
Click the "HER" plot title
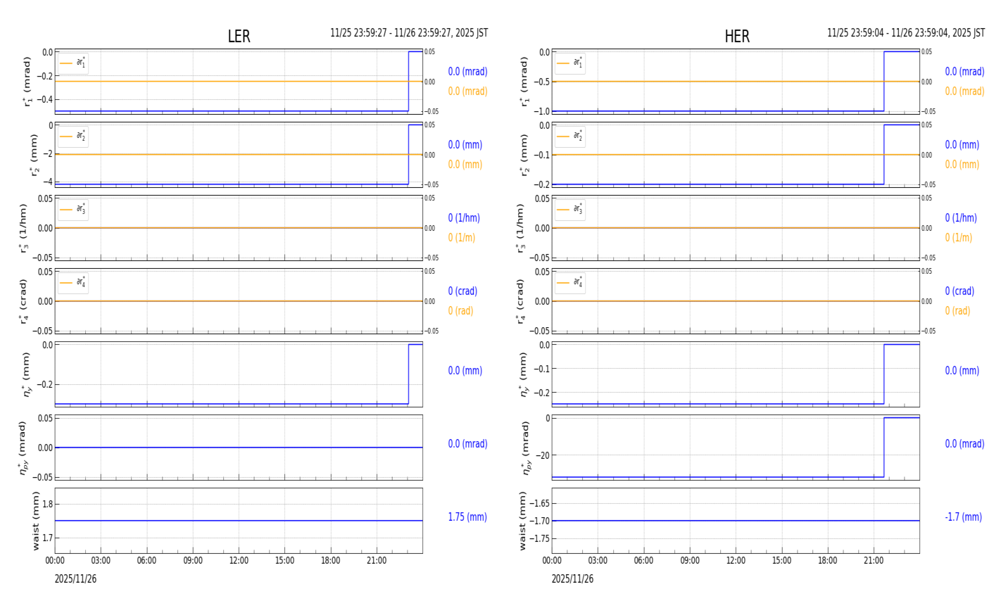pyautogui.click(x=737, y=37)
